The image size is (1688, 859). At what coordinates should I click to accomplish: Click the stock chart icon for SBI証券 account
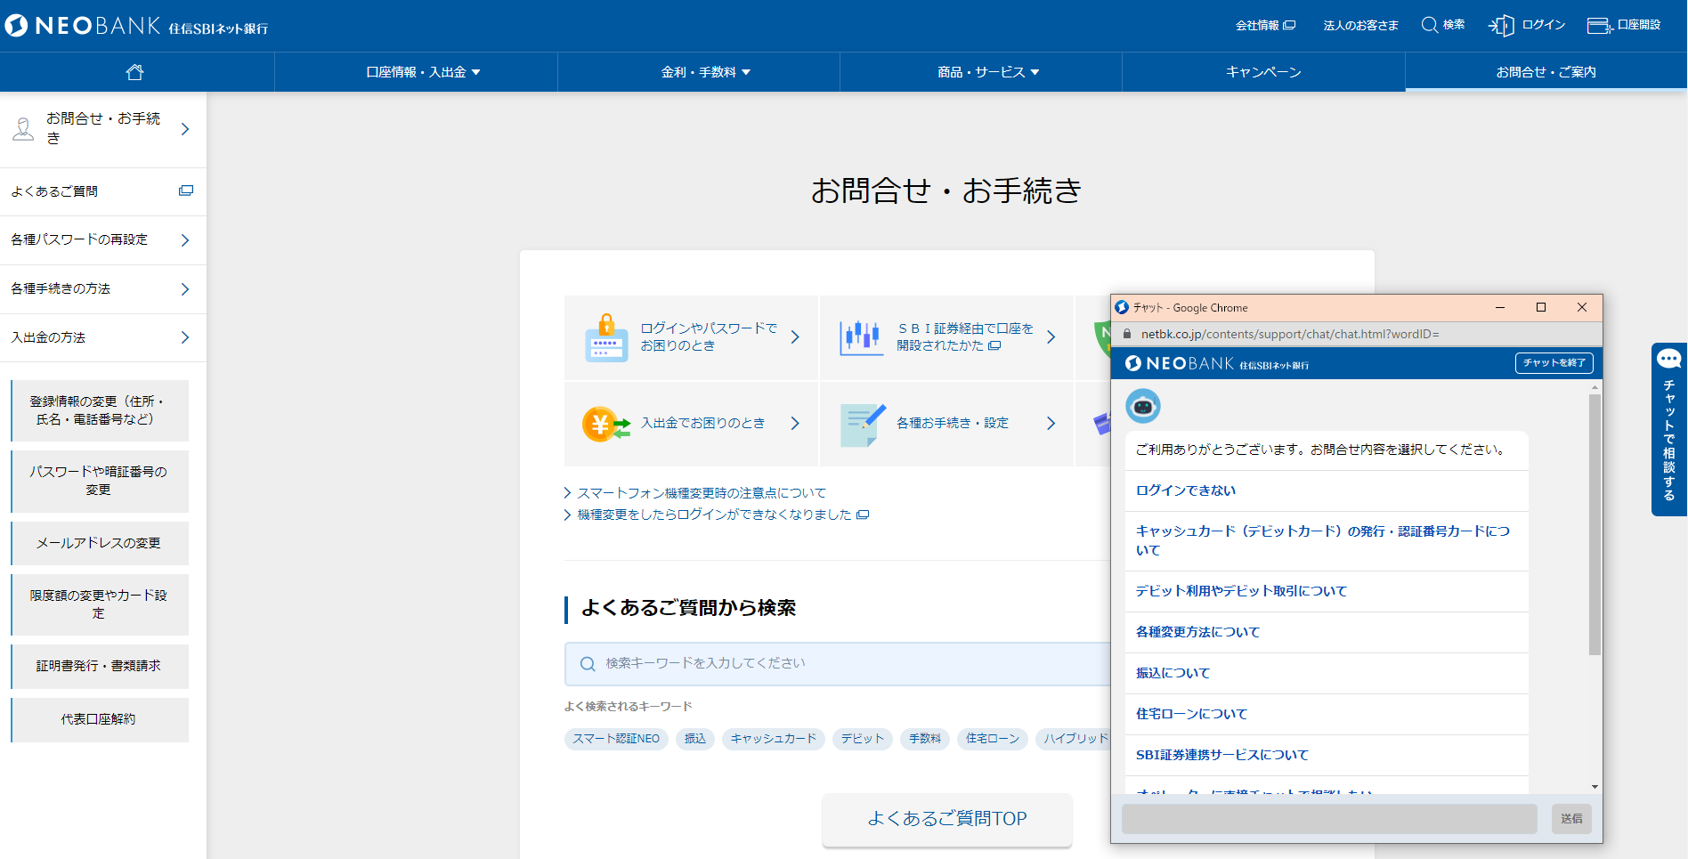coord(861,337)
